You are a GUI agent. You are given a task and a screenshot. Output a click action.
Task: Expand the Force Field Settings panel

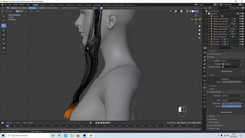tap(216, 125)
